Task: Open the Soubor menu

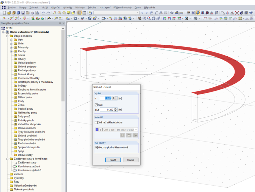Action: click(x=11, y=7)
